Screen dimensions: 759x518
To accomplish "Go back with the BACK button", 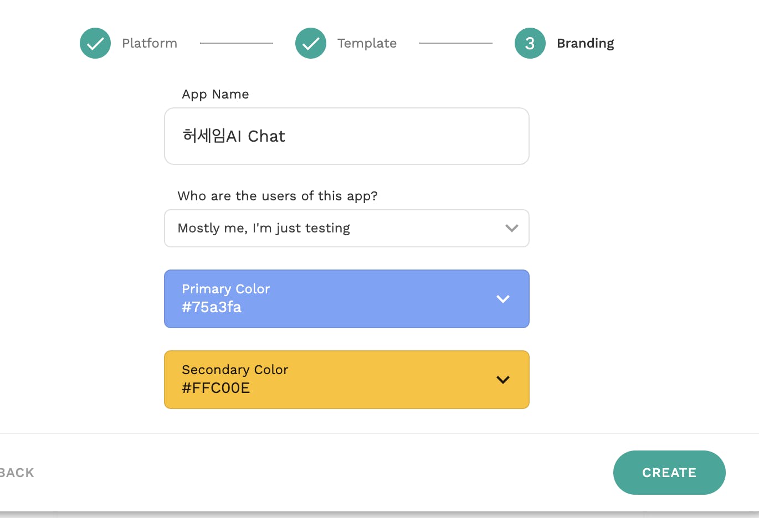I will pyautogui.click(x=17, y=473).
